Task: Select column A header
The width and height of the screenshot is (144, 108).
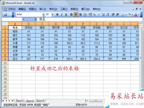Action: point(15,24)
